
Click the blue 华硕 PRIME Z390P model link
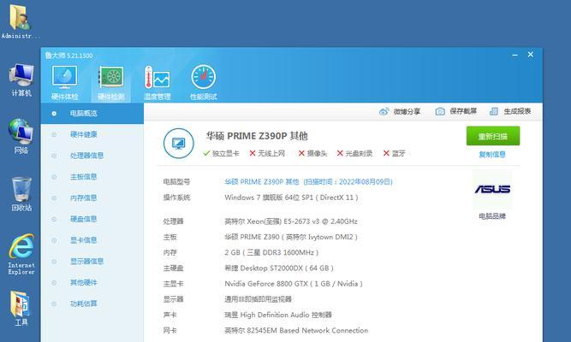click(308, 182)
